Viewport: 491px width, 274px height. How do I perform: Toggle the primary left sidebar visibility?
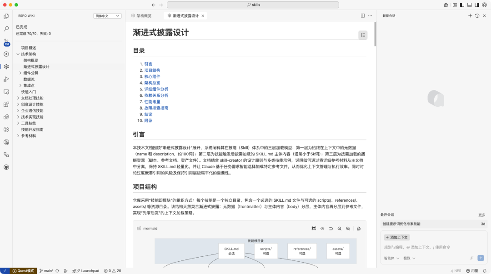point(462,5)
